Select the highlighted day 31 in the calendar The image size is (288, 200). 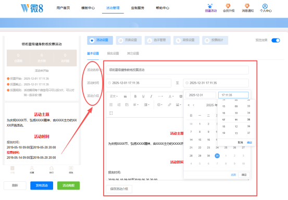(217, 156)
